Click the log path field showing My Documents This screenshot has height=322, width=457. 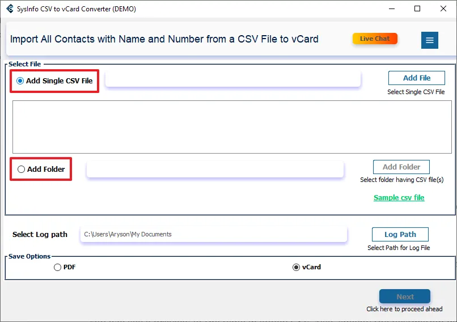tap(214, 234)
